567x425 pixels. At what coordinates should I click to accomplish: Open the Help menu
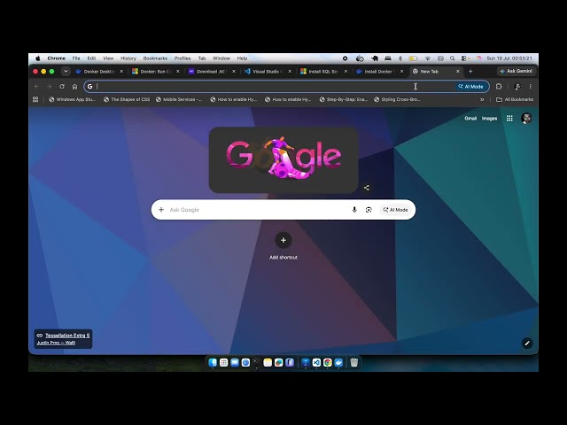coord(242,58)
